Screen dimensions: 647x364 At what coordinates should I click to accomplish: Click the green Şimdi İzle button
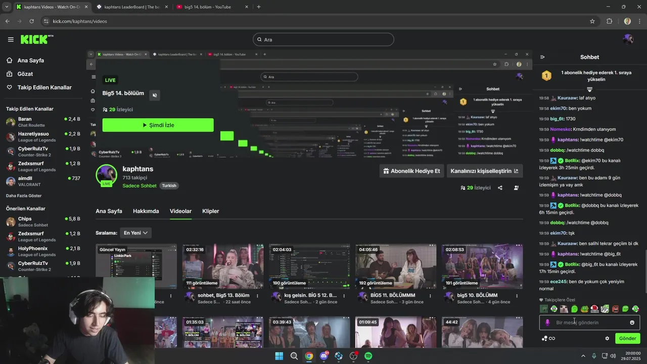tap(158, 125)
